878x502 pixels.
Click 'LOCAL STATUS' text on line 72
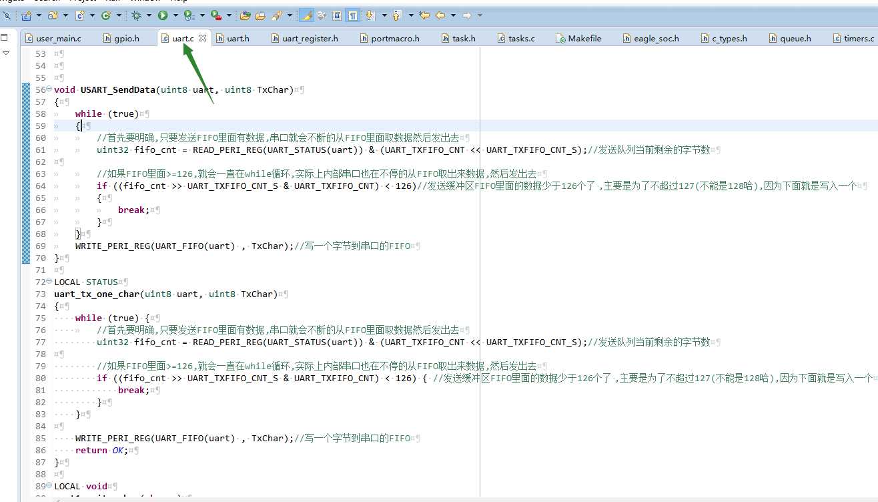(x=86, y=282)
